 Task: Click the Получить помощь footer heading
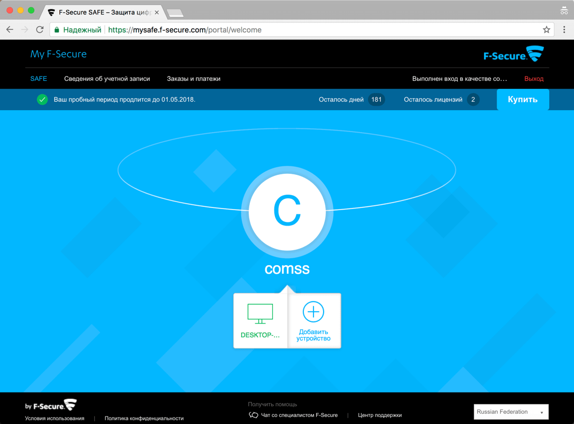272,404
